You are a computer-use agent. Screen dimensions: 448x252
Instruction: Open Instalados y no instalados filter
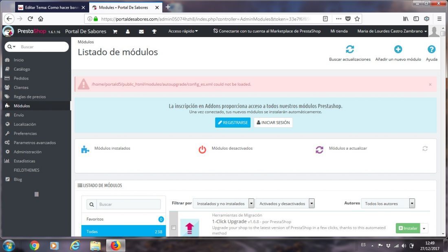224,203
